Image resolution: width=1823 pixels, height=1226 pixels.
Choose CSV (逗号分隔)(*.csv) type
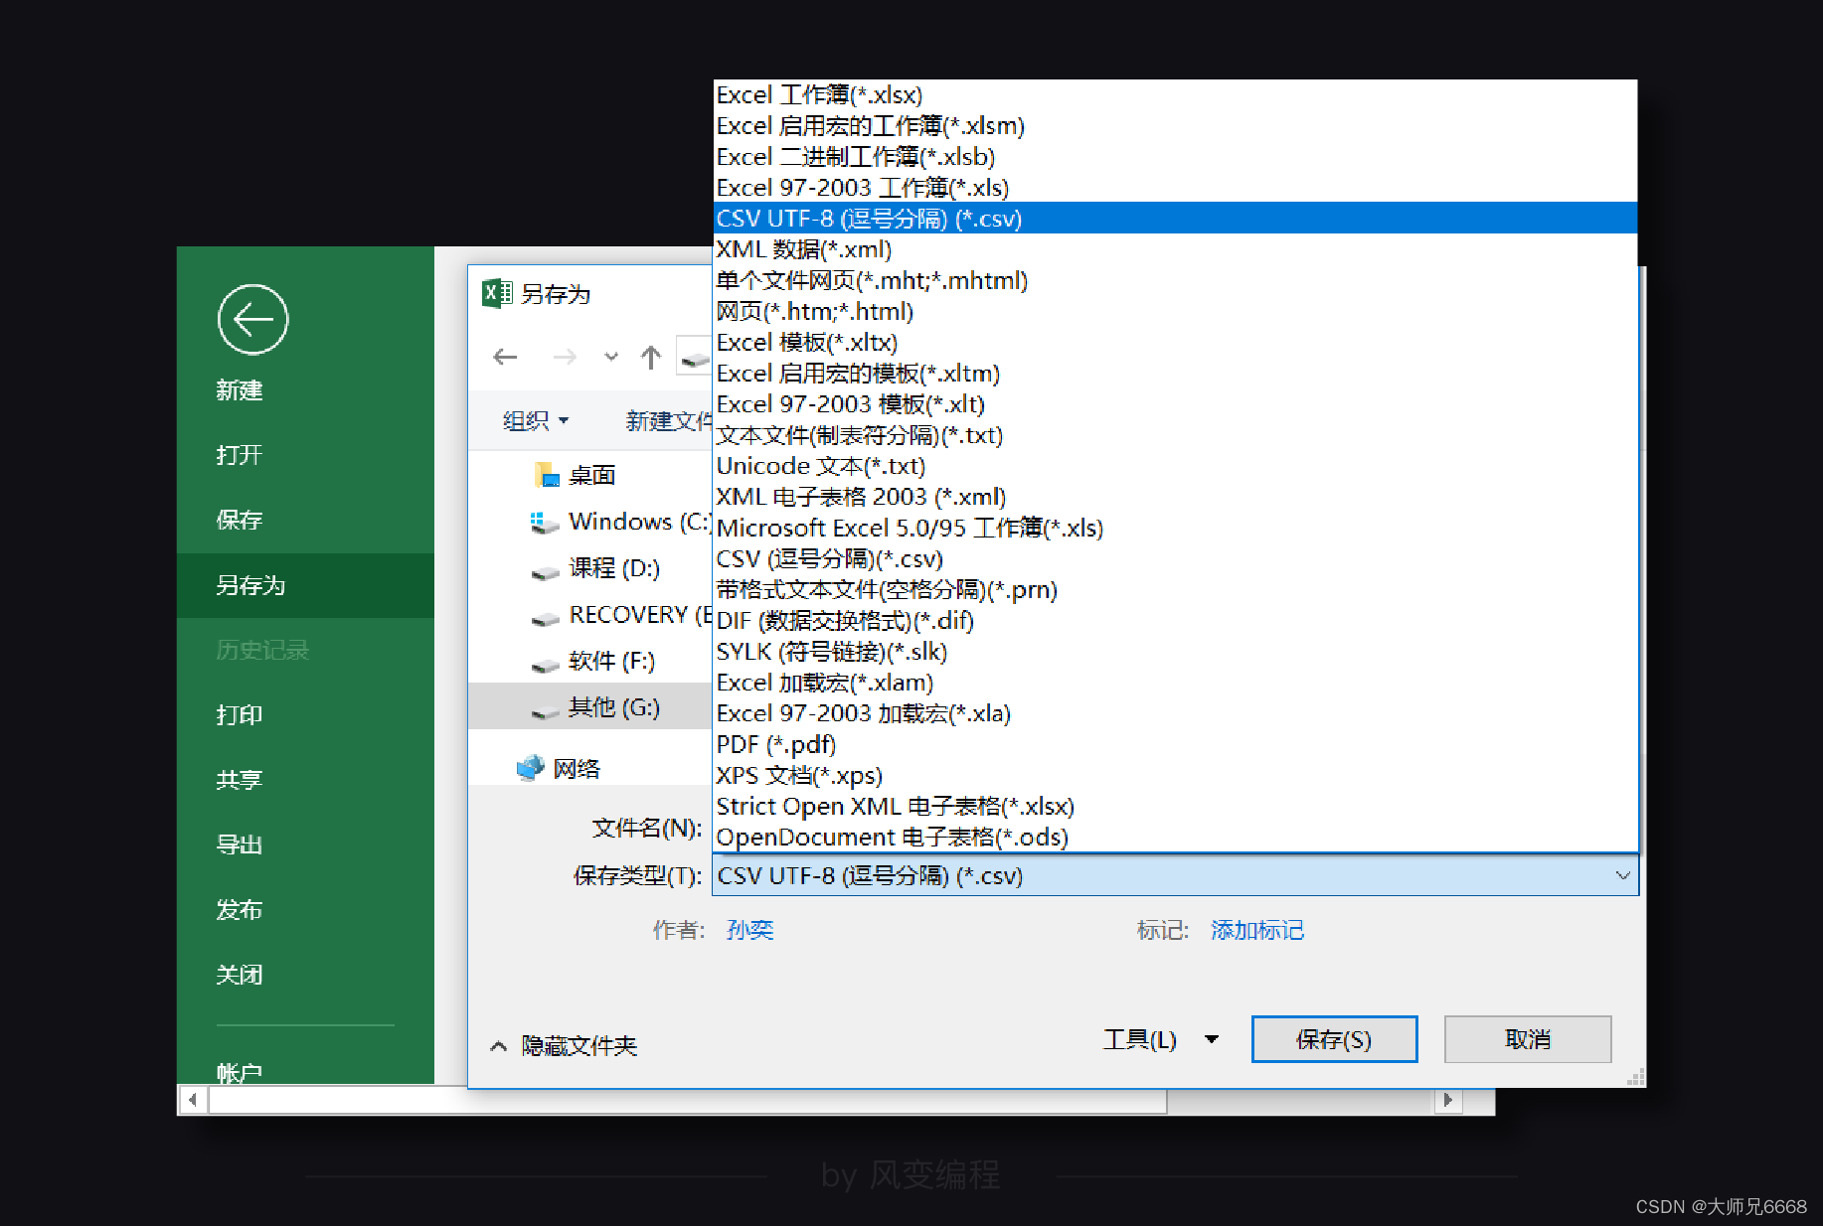click(x=1175, y=559)
